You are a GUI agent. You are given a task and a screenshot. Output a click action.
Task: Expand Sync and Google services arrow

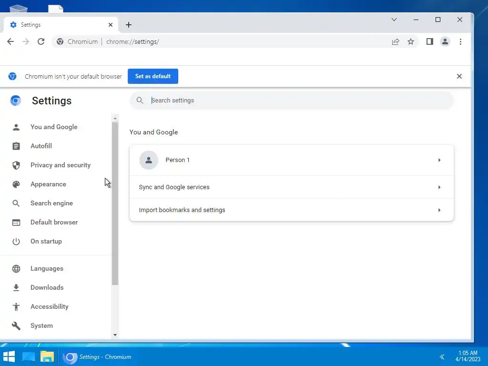pyautogui.click(x=439, y=187)
